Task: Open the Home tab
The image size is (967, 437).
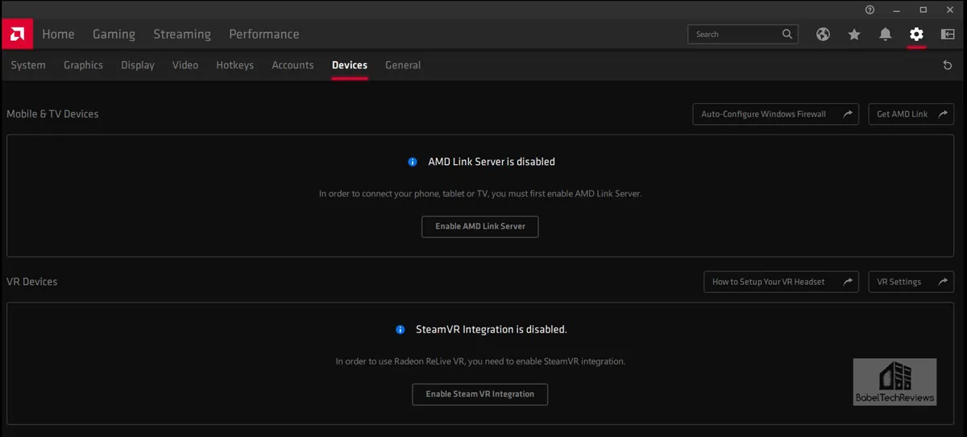Action: point(58,34)
